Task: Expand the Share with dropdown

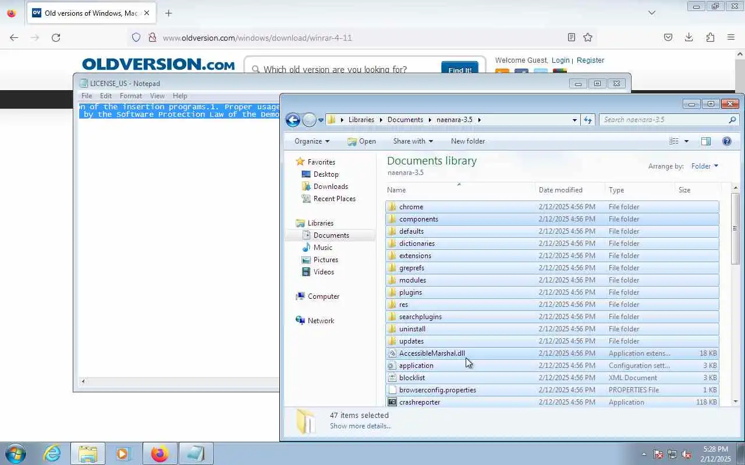Action: coord(413,141)
